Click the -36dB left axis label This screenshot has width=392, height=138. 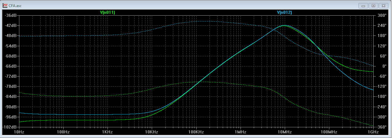pyautogui.click(x=11, y=15)
